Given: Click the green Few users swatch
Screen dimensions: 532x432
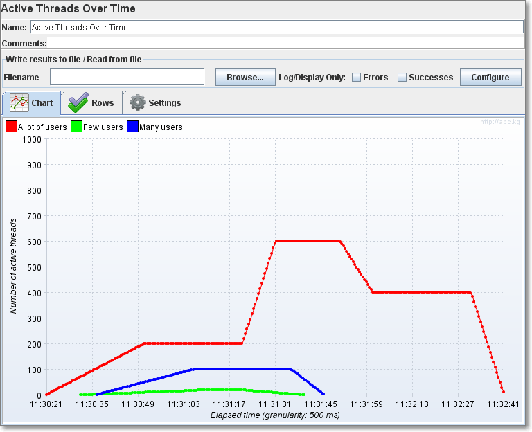Looking at the screenshot, I should point(77,127).
